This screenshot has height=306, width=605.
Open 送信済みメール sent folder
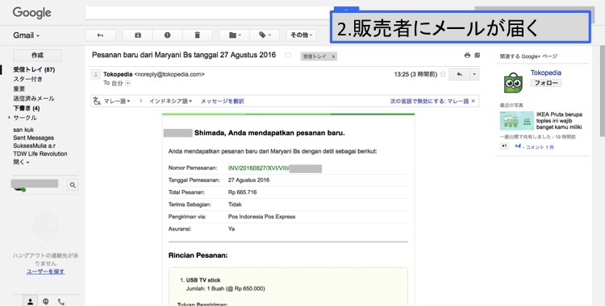(34, 98)
